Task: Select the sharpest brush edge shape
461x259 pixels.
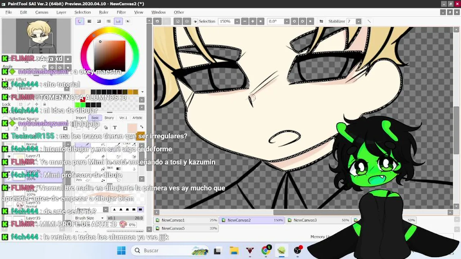Action: click(115, 209)
